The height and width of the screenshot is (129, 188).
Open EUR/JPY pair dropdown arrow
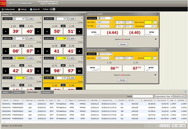14,78
